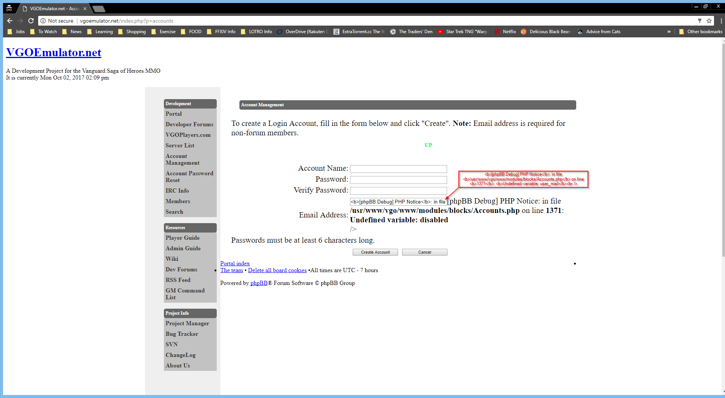Bookmark this page with the star icon
Viewport: 725px width, 398px height.
[x=709, y=21]
